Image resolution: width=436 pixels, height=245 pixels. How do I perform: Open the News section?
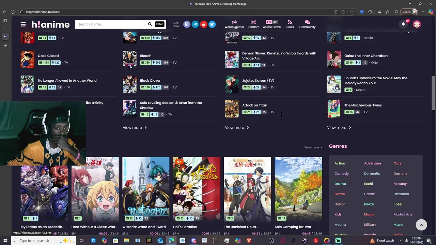tap(290, 24)
